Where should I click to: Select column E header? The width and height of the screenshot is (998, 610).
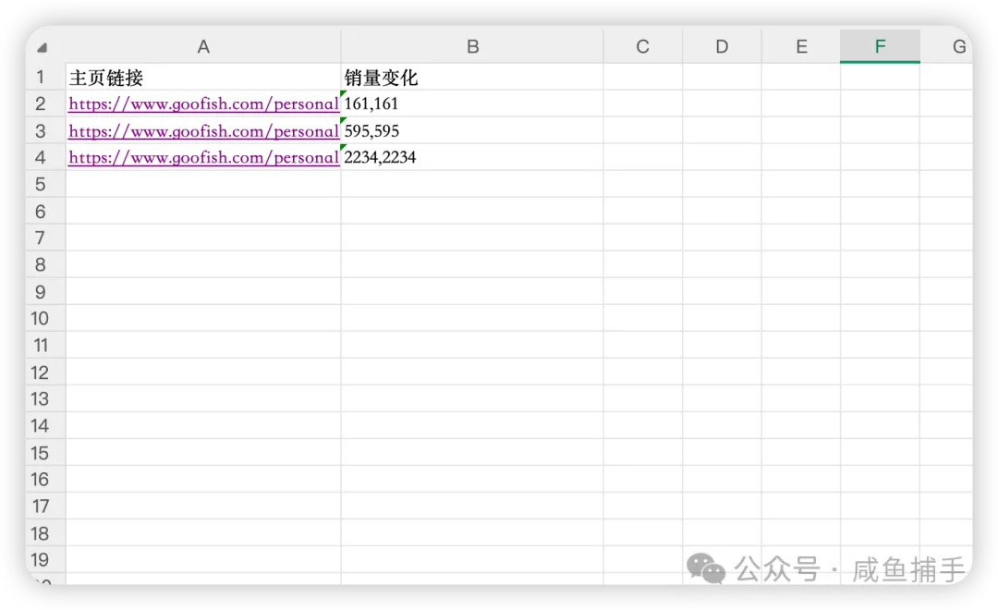point(801,46)
